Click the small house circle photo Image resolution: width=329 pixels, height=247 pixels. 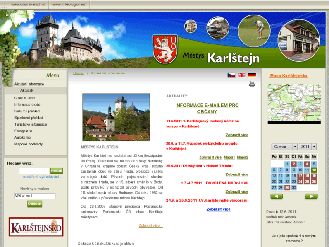click(191, 26)
